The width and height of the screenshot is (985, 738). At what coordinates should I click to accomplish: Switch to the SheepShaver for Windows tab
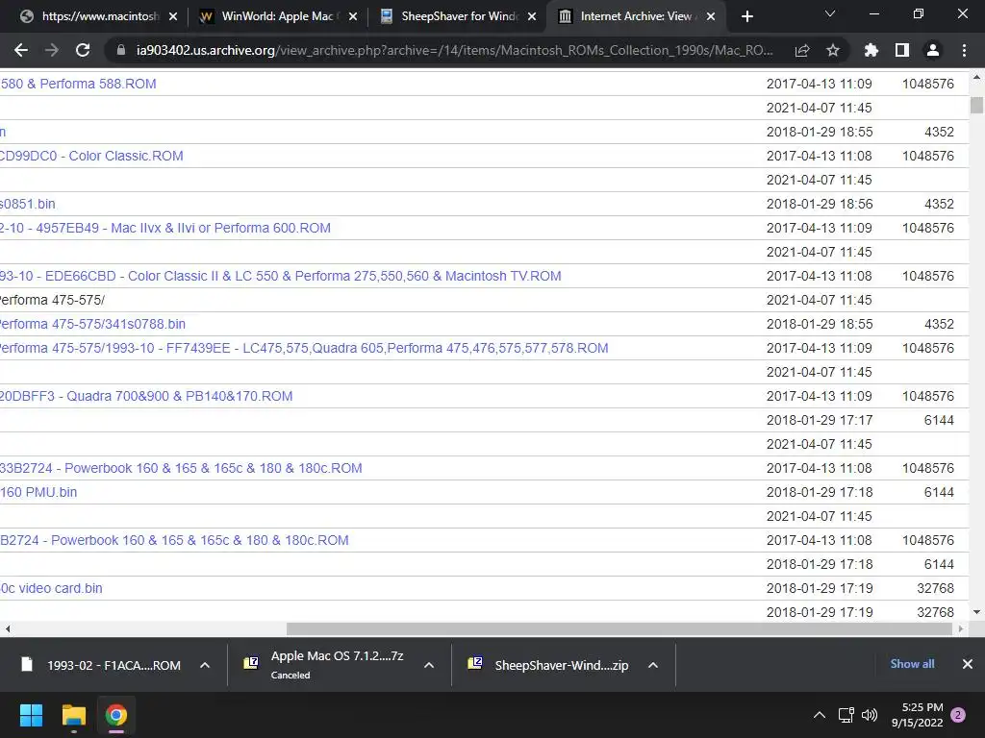pyautogui.click(x=457, y=16)
